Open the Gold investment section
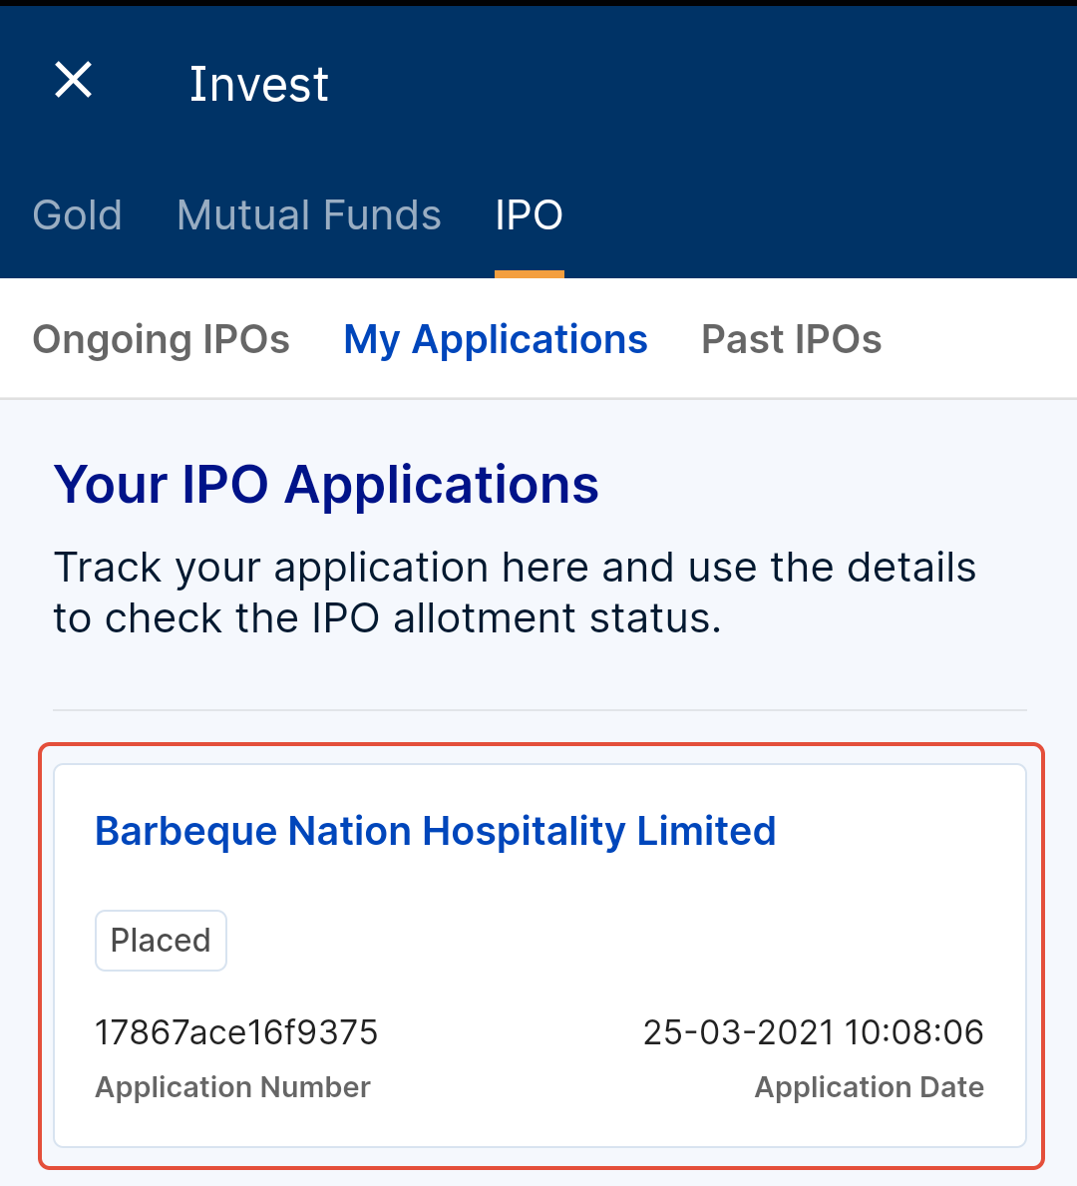The width and height of the screenshot is (1077, 1186). [77, 214]
